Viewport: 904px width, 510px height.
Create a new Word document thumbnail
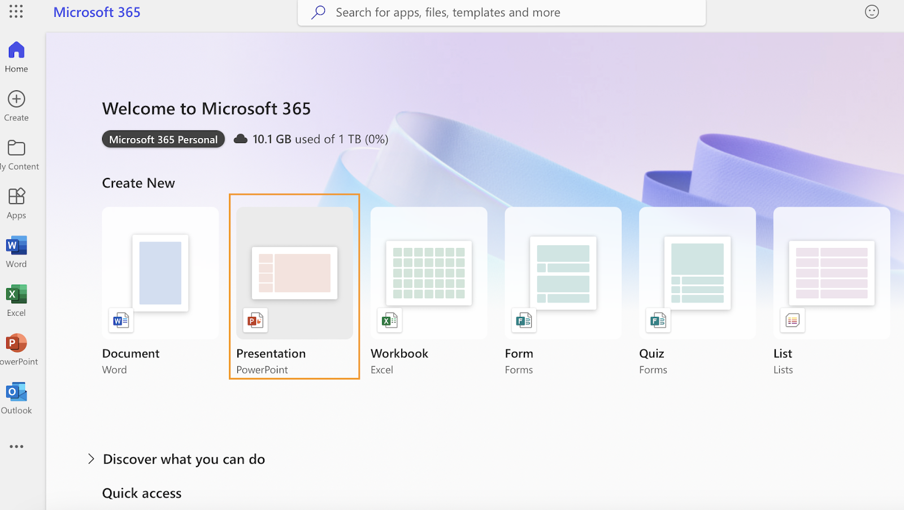tap(160, 273)
